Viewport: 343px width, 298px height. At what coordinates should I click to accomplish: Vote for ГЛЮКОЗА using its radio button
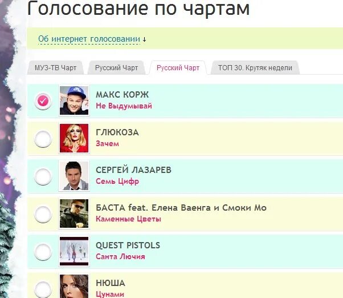click(43, 139)
